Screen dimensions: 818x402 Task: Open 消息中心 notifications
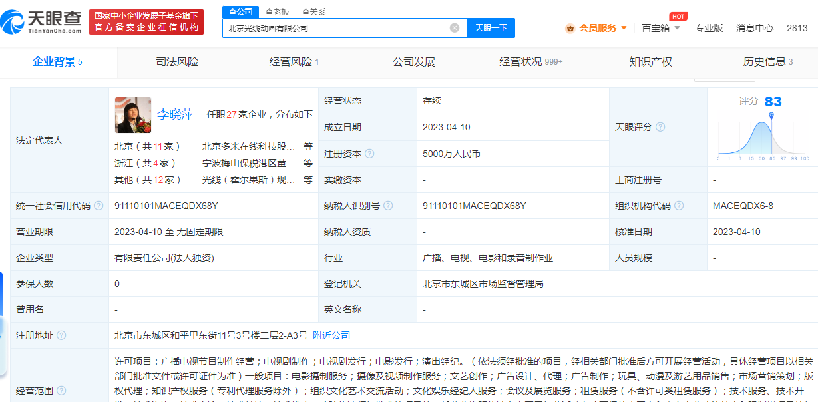pyautogui.click(x=755, y=28)
